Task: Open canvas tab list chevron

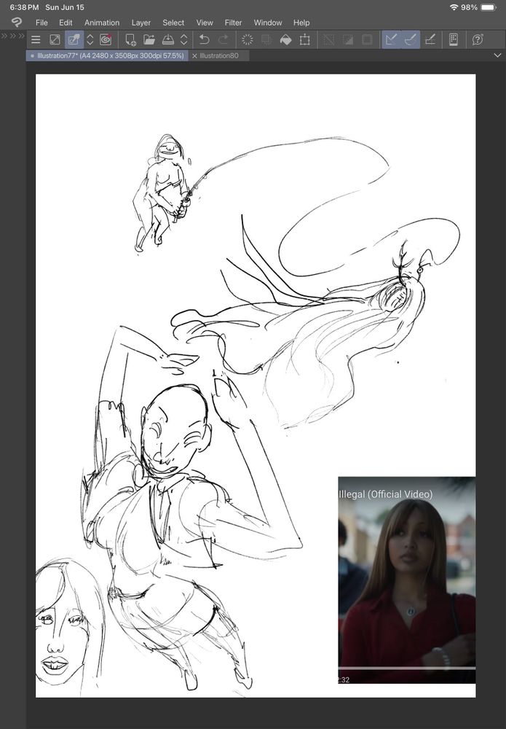Action: [497, 55]
